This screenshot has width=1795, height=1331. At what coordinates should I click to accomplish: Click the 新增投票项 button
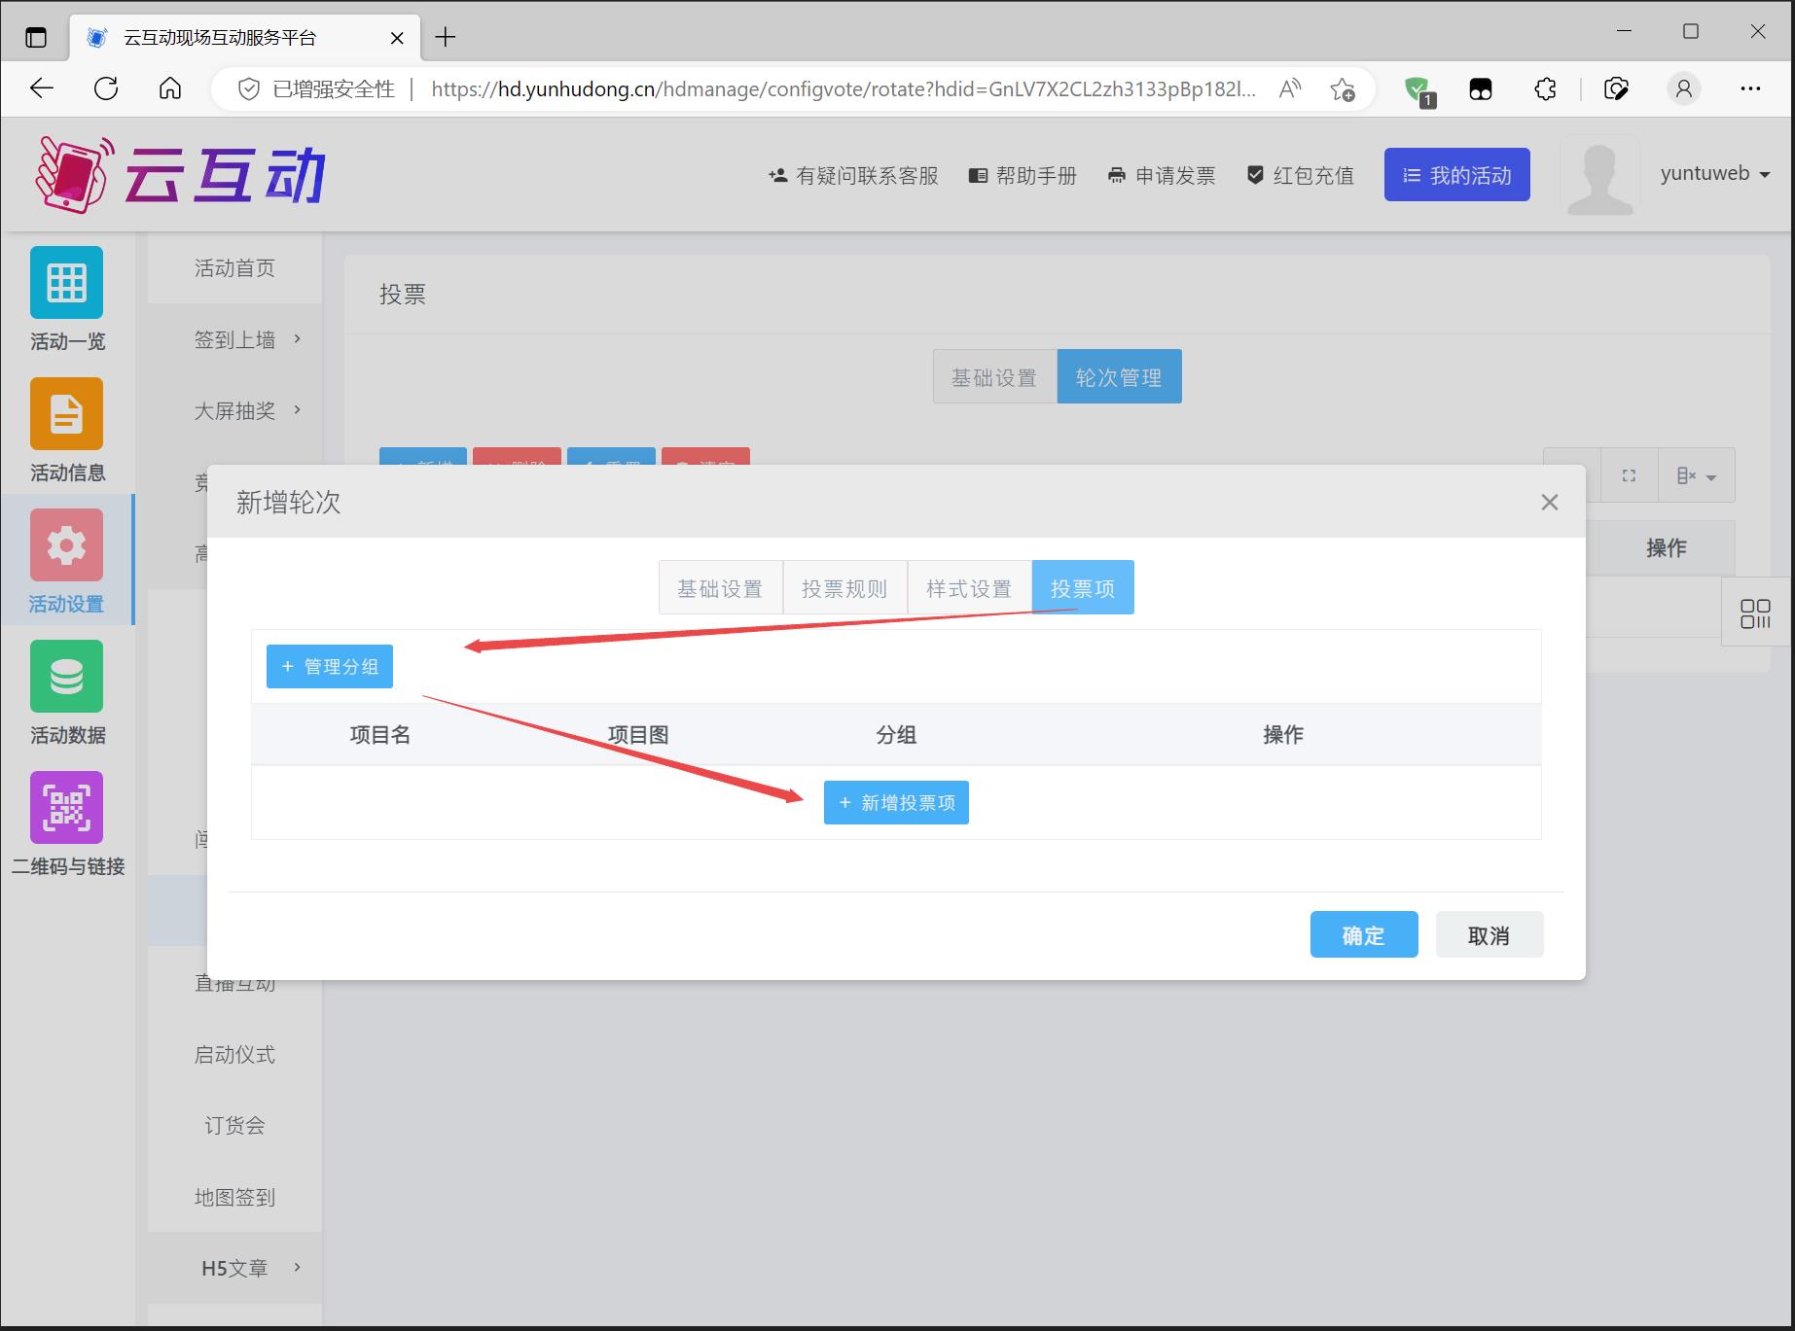tap(896, 803)
